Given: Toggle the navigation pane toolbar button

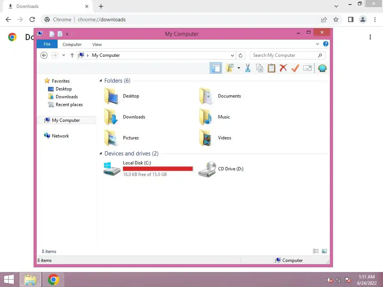Looking at the screenshot, I should click(x=216, y=68).
